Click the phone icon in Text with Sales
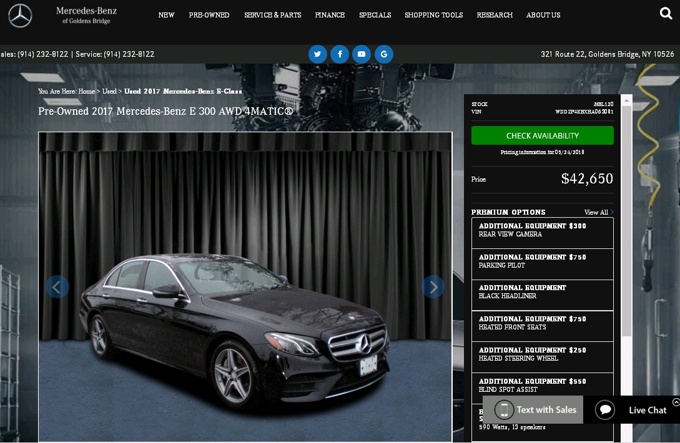 click(x=504, y=410)
